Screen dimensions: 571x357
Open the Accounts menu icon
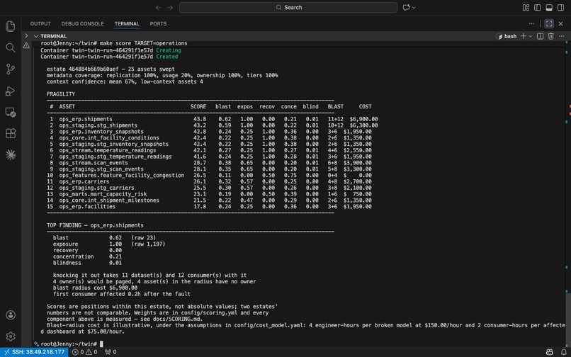tap(11, 314)
